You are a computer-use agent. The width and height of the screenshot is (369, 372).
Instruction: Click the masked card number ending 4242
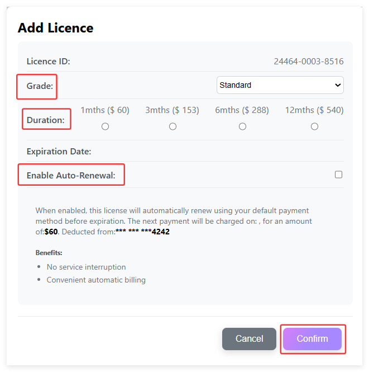pos(142,231)
